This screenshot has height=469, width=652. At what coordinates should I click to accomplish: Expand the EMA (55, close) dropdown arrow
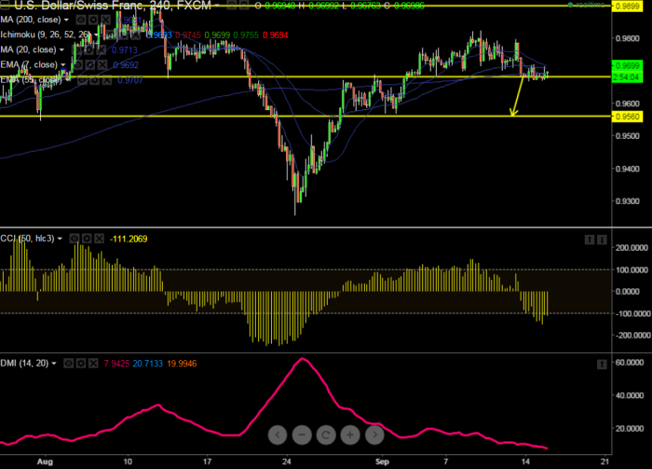[67, 80]
